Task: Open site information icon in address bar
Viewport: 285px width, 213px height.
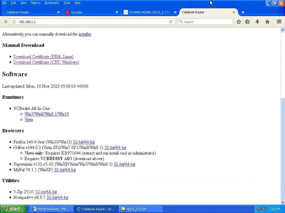Action: (14, 22)
